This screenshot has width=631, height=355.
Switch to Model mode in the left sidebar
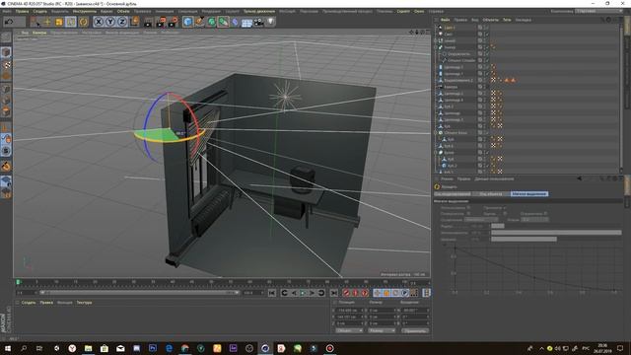(6, 52)
